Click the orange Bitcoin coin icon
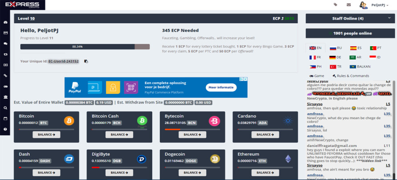 tap(69, 121)
